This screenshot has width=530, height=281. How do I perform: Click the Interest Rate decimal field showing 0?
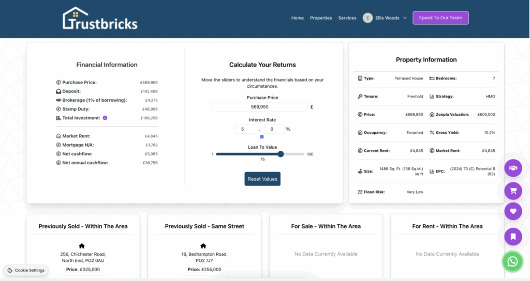[x=274, y=129]
